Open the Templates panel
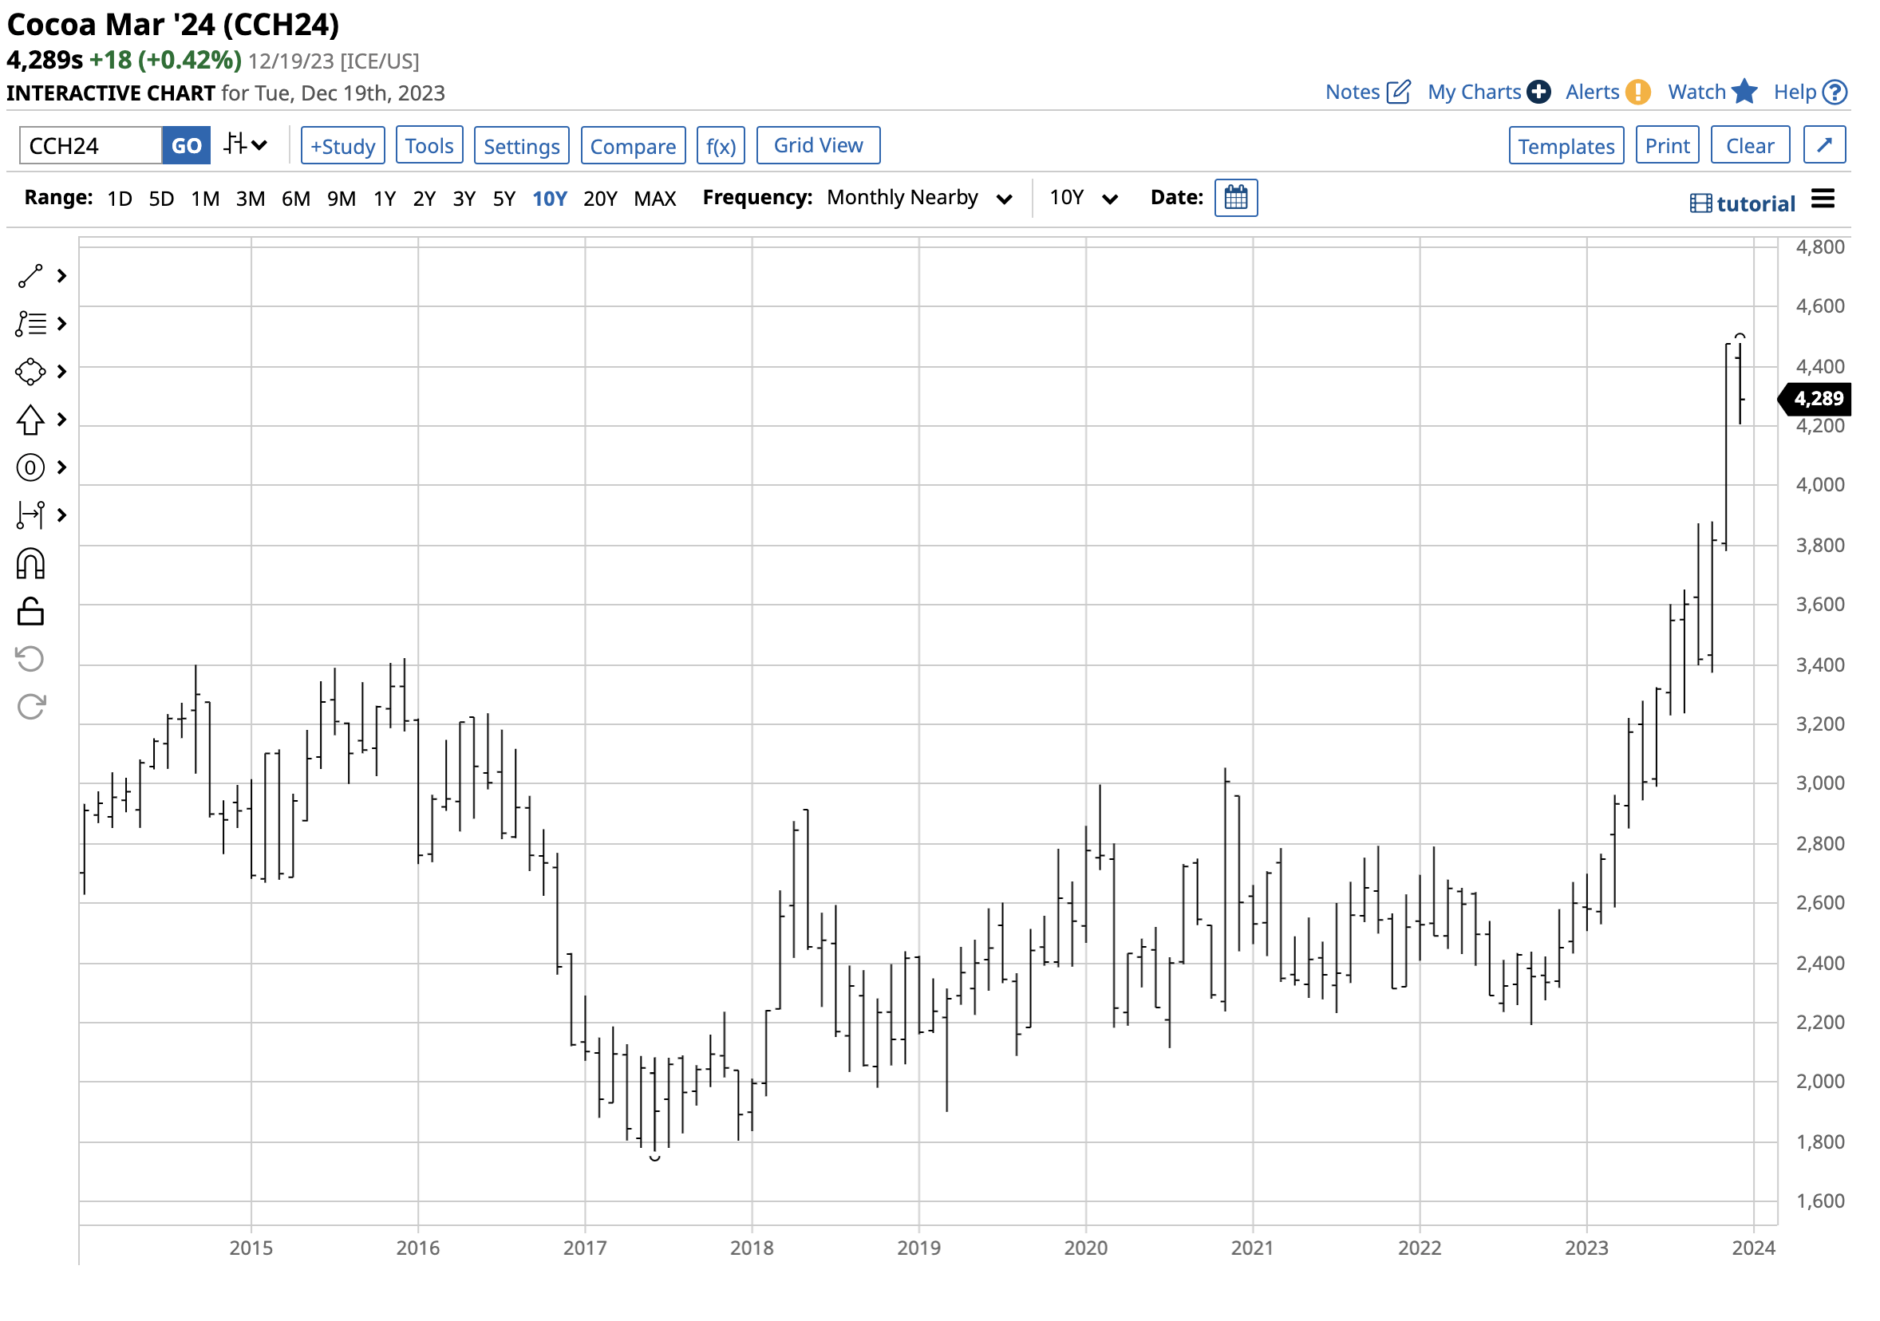This screenshot has width=1880, height=1321. (1566, 145)
